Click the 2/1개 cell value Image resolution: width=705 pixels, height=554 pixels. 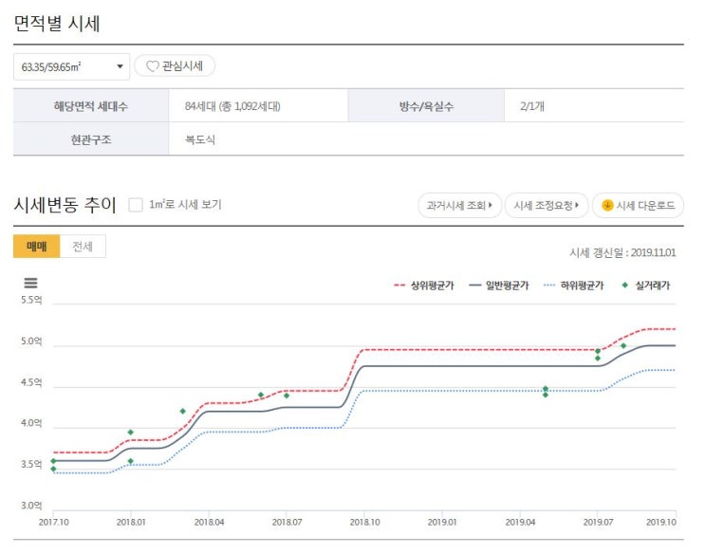click(x=532, y=106)
